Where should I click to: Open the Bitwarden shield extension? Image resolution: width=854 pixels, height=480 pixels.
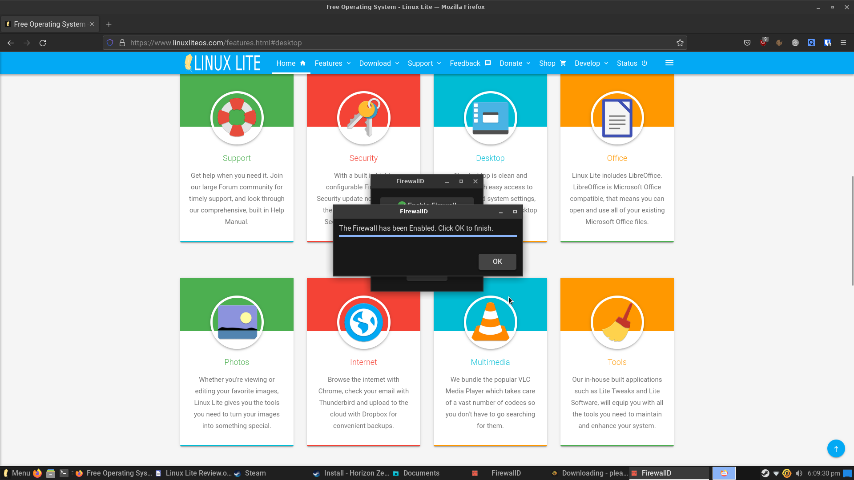click(827, 43)
